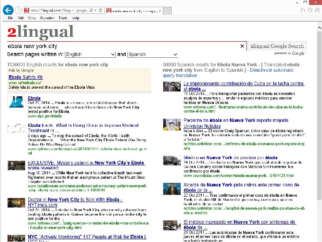Open the Edit menu
322x242 pixels.
(x=21, y=18)
